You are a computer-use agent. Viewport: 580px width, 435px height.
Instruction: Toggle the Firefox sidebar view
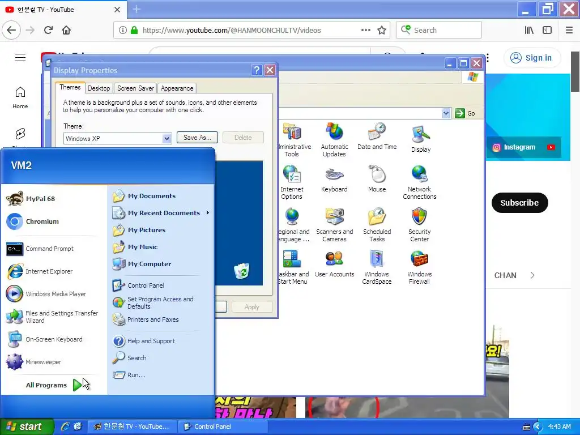click(547, 31)
